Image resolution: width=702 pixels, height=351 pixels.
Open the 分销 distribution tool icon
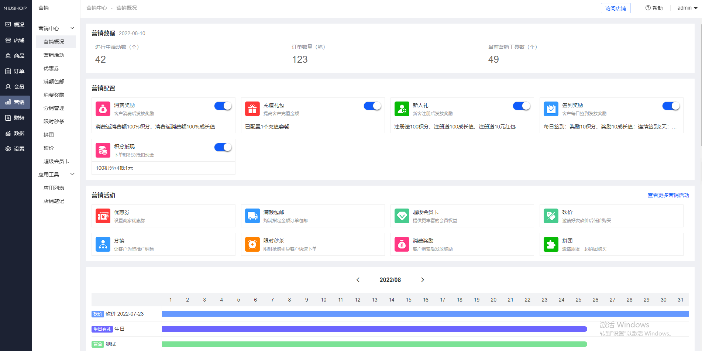(103, 244)
